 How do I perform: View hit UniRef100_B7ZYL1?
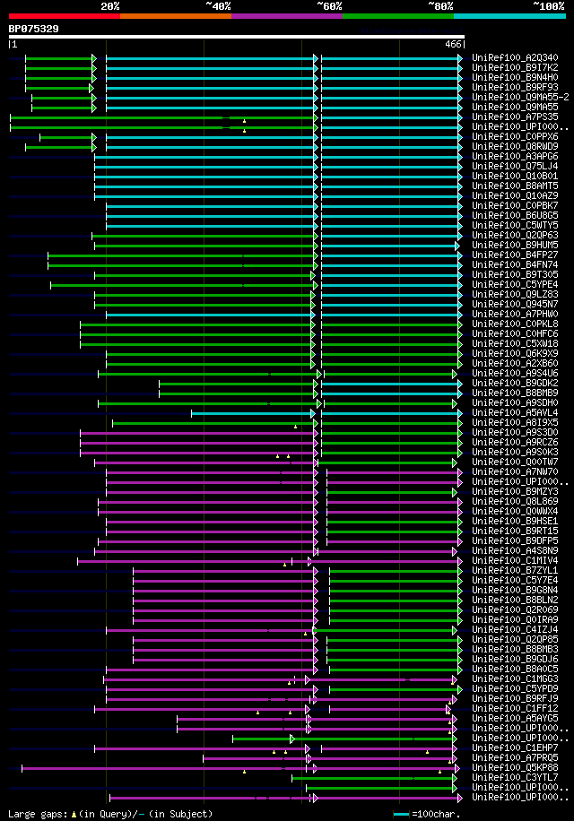click(x=515, y=571)
